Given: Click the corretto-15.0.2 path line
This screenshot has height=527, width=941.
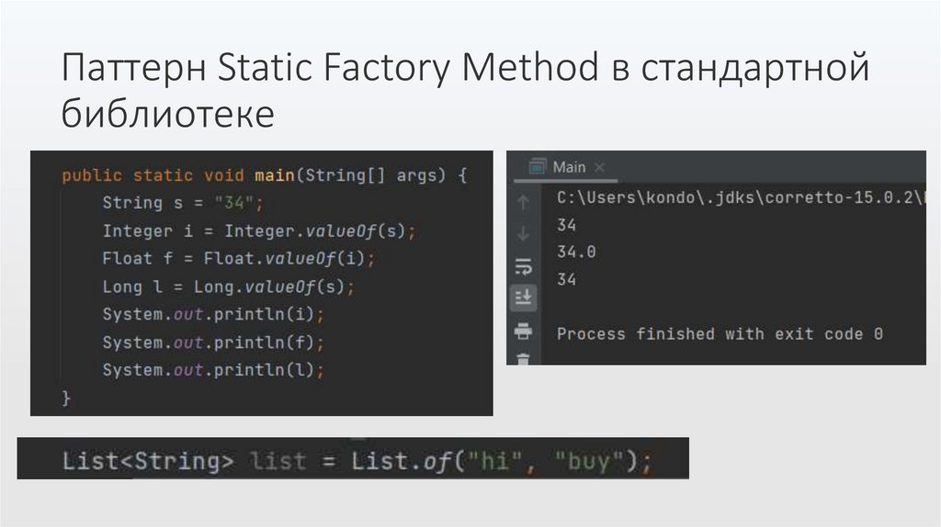Looking at the screenshot, I should [x=741, y=197].
